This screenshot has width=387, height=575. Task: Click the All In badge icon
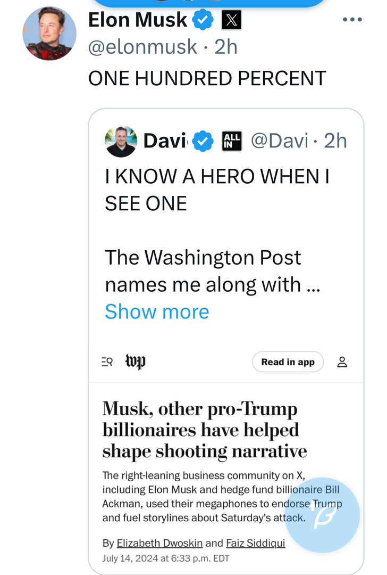[x=232, y=141]
